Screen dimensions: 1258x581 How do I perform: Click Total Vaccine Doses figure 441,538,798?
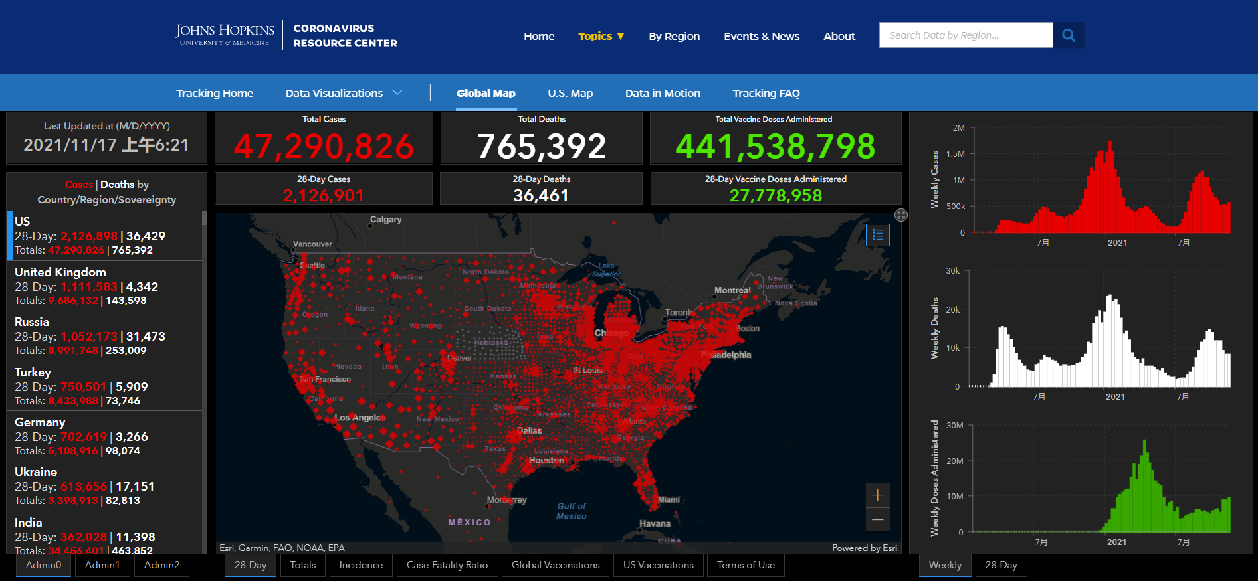pos(776,146)
